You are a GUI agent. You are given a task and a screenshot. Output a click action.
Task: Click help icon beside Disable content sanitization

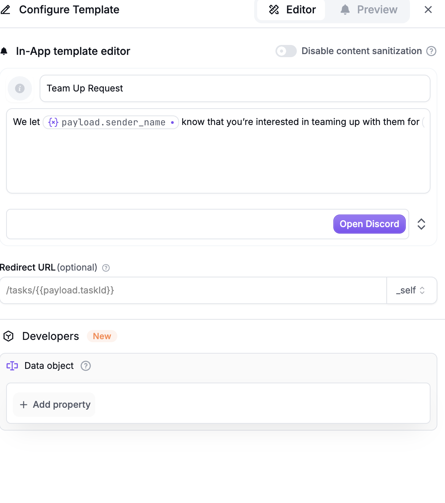(431, 51)
